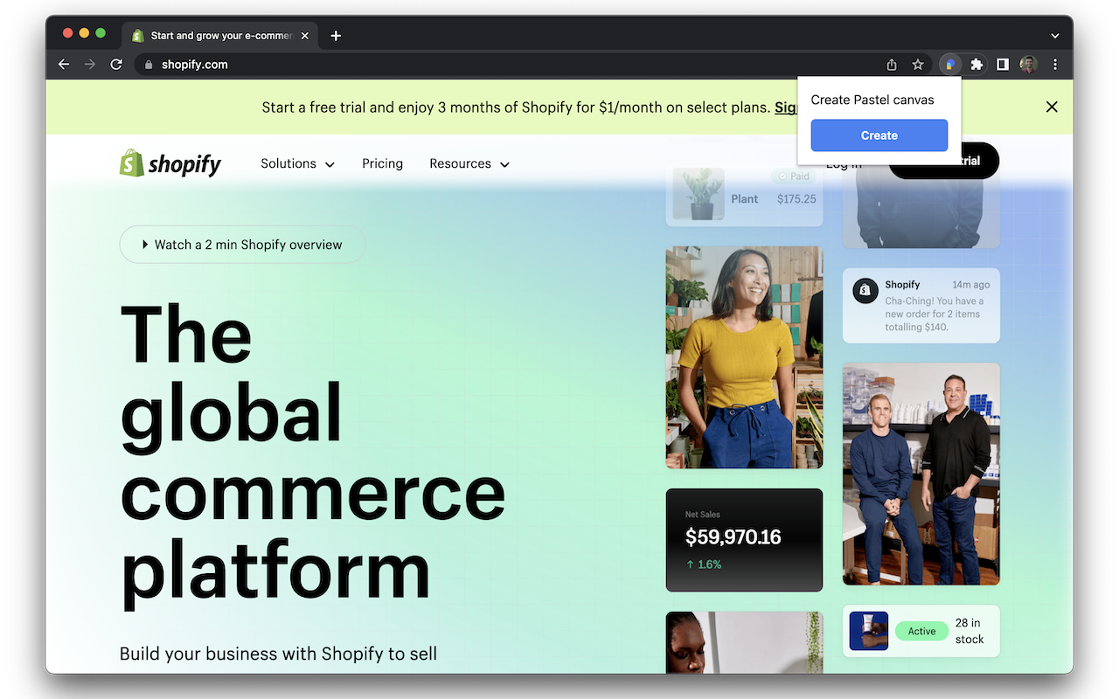The height and width of the screenshot is (699, 1119).
Task: Expand the Solutions dropdown menu
Action: (x=297, y=164)
